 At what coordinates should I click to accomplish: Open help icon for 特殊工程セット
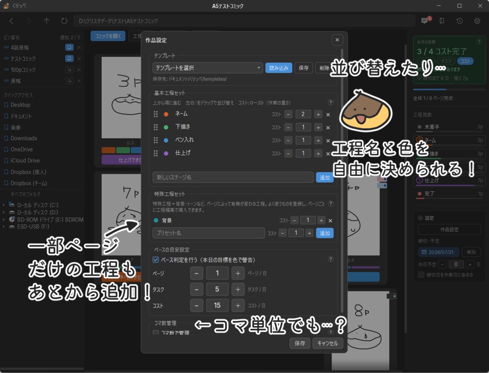coord(330,203)
